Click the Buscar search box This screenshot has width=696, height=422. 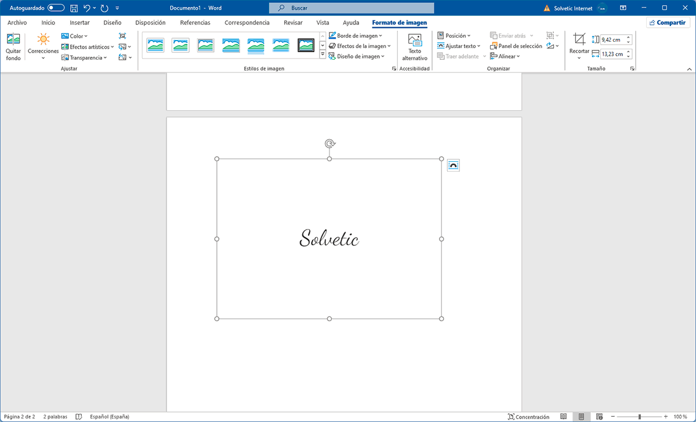click(351, 8)
